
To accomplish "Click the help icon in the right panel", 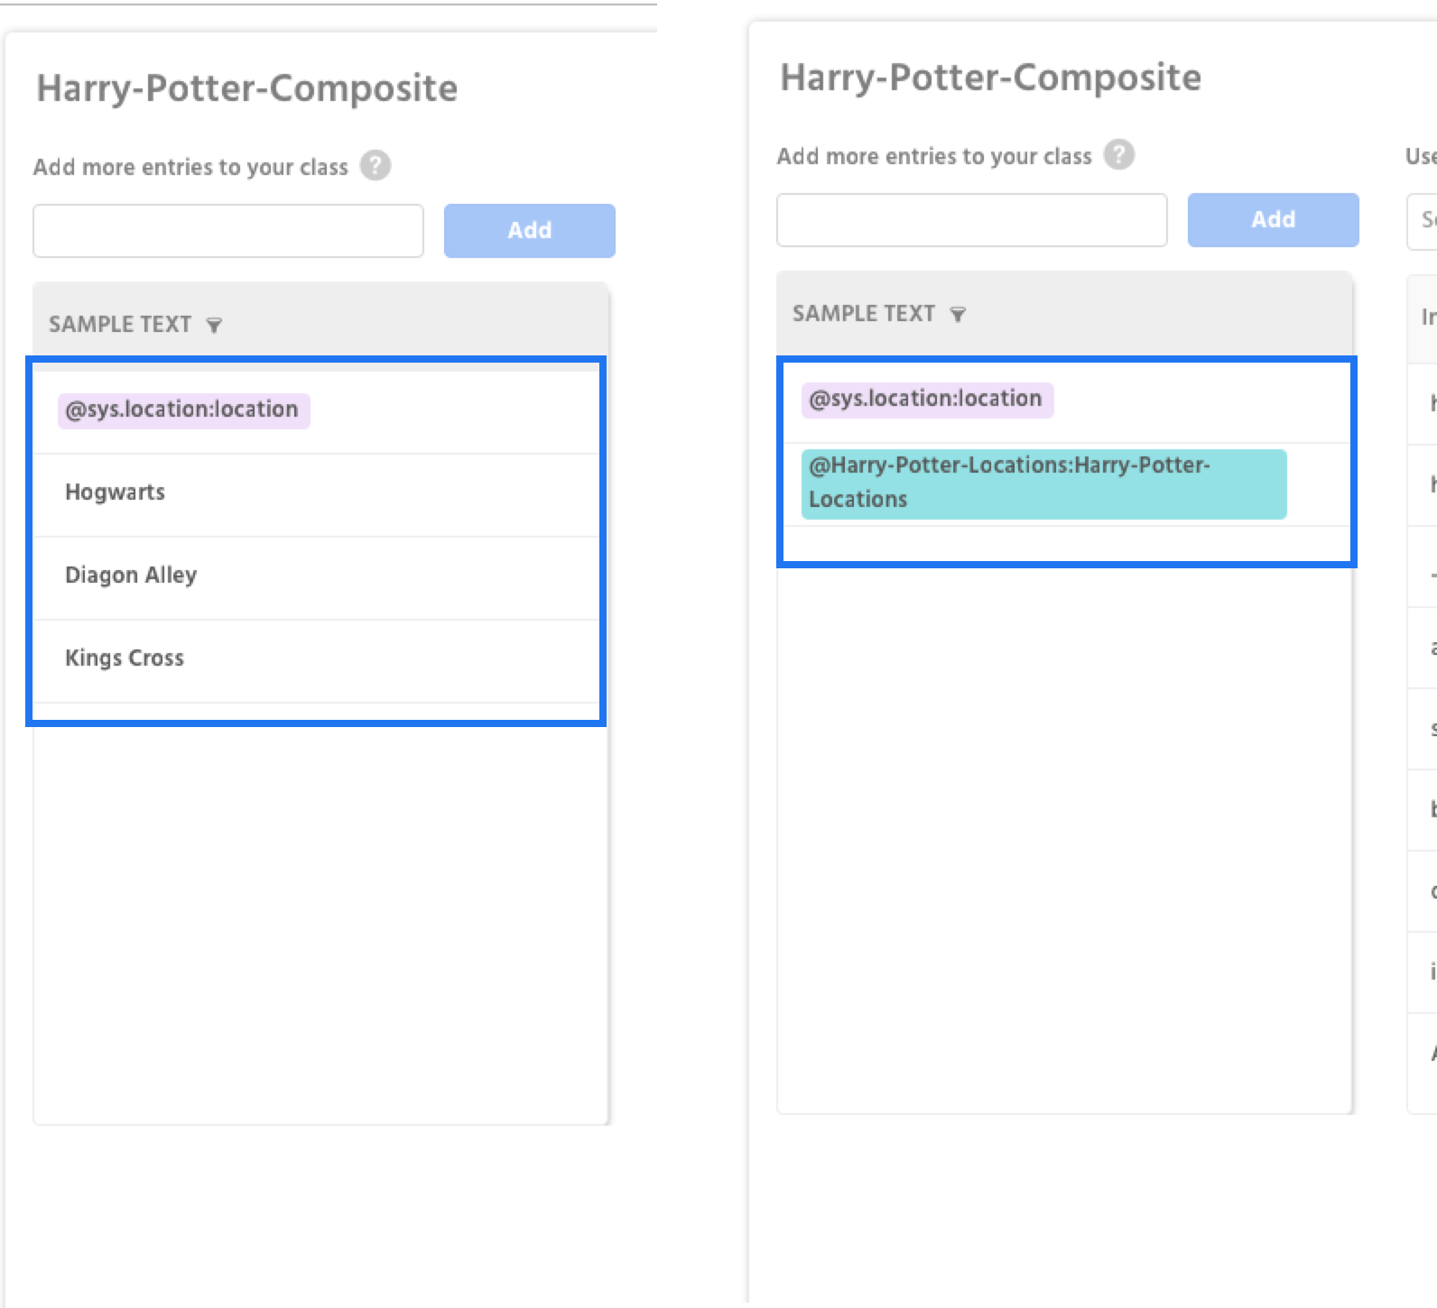I will [1119, 155].
